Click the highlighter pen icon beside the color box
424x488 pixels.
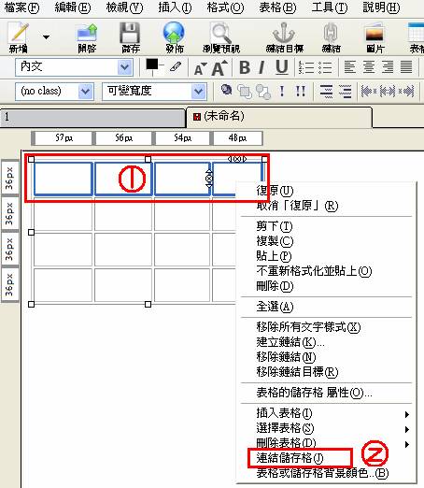point(176,66)
